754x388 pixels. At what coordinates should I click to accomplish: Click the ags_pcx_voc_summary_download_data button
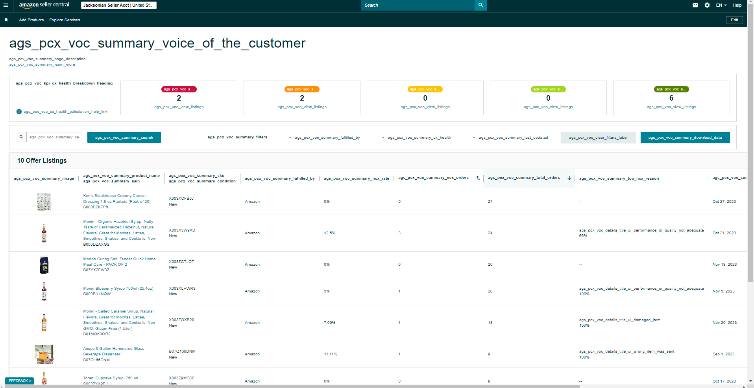point(685,137)
